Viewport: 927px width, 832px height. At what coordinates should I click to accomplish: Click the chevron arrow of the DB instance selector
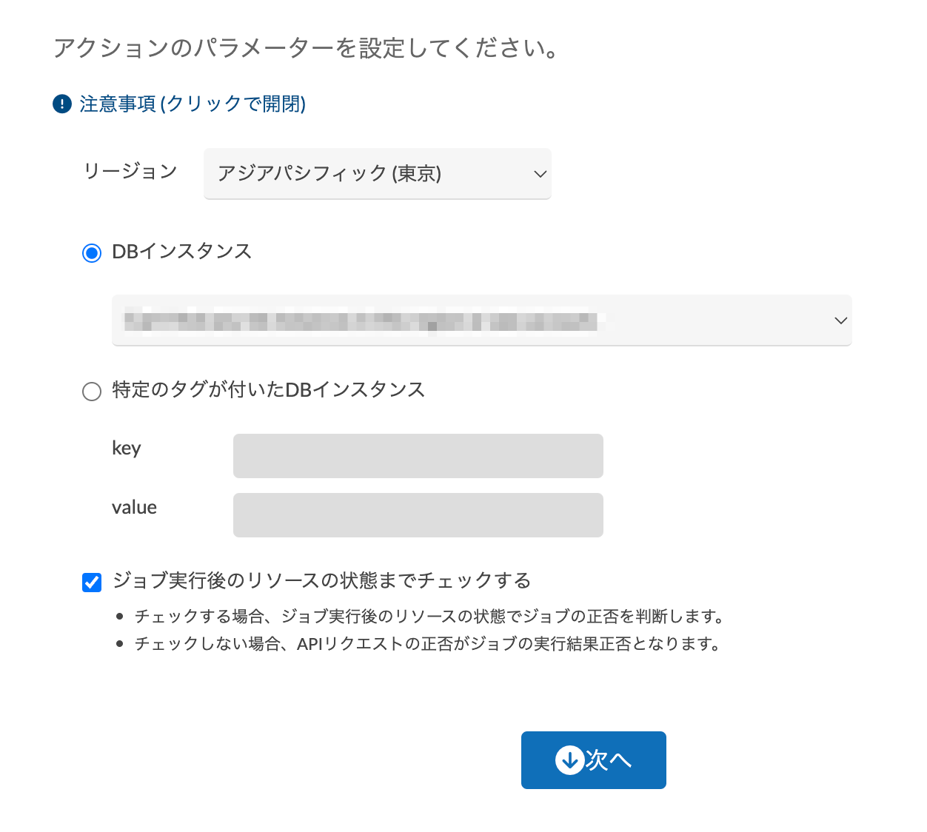coord(840,321)
